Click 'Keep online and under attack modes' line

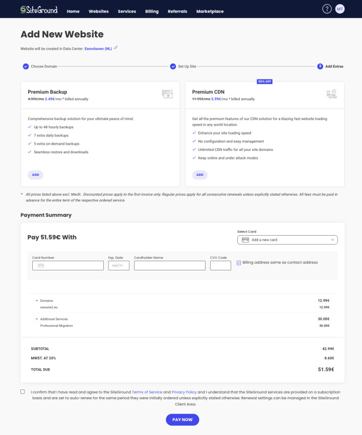pyautogui.click(x=228, y=158)
